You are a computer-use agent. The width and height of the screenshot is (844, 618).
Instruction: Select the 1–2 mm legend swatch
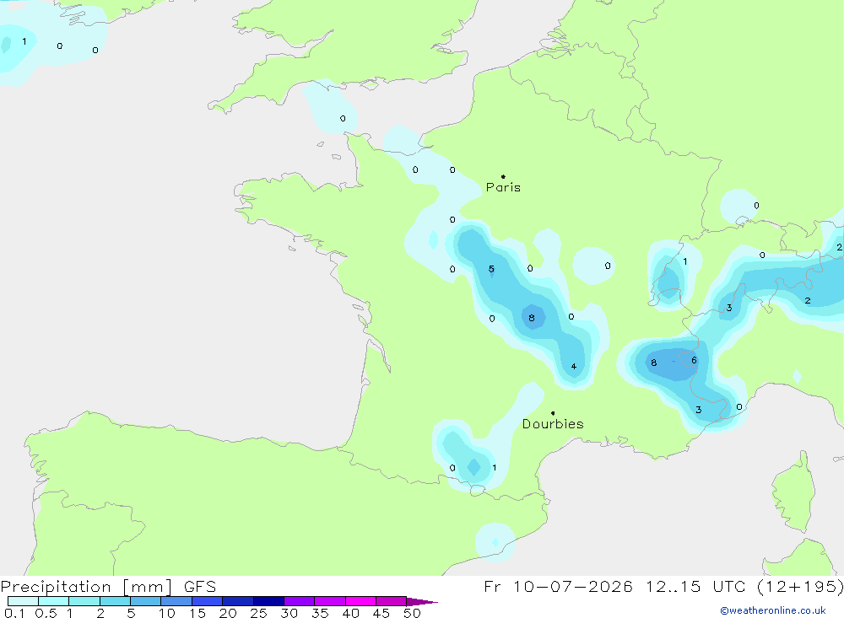(x=84, y=601)
